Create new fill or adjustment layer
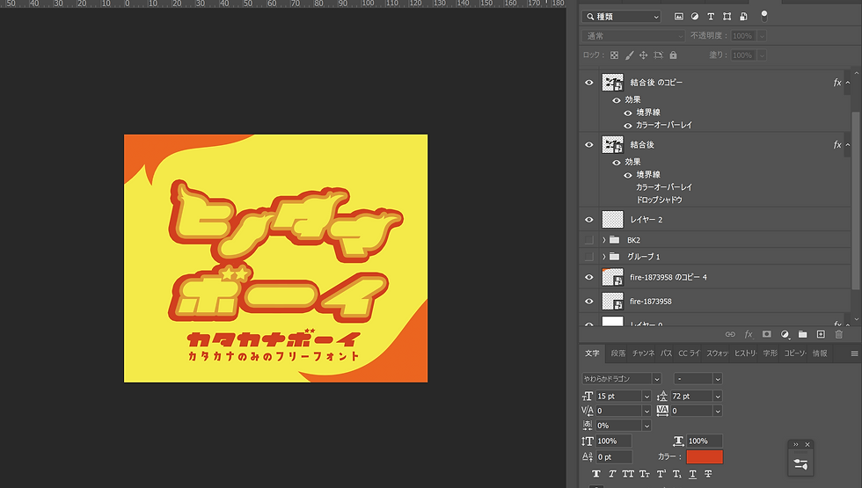 pyautogui.click(x=785, y=334)
